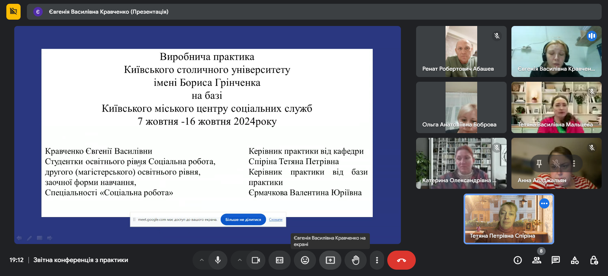
Task: Open More options three-dot menu in call bar
Action: coord(377,260)
